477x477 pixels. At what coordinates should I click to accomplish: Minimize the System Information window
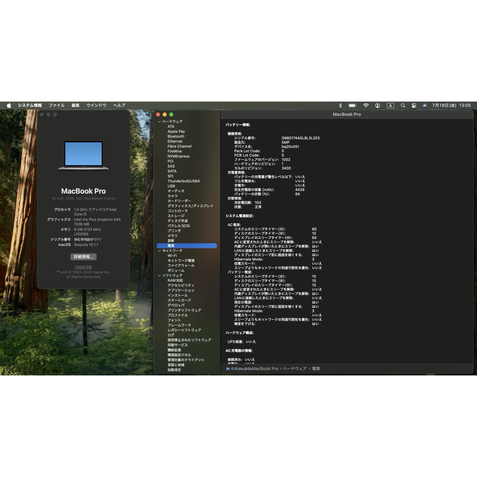[x=165, y=114]
